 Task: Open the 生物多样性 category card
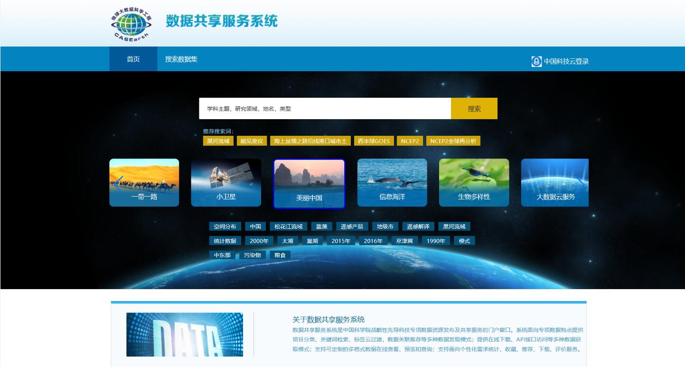(x=474, y=183)
